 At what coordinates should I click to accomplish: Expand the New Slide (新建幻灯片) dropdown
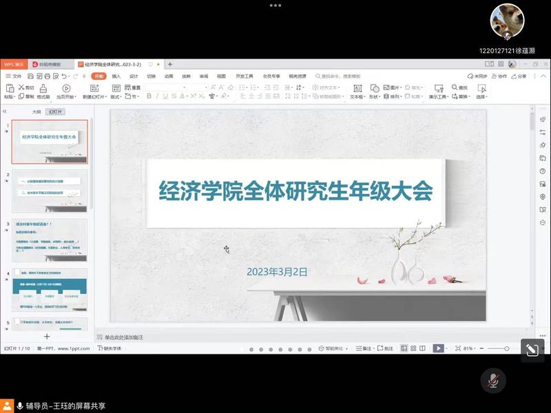pyautogui.click(x=94, y=97)
